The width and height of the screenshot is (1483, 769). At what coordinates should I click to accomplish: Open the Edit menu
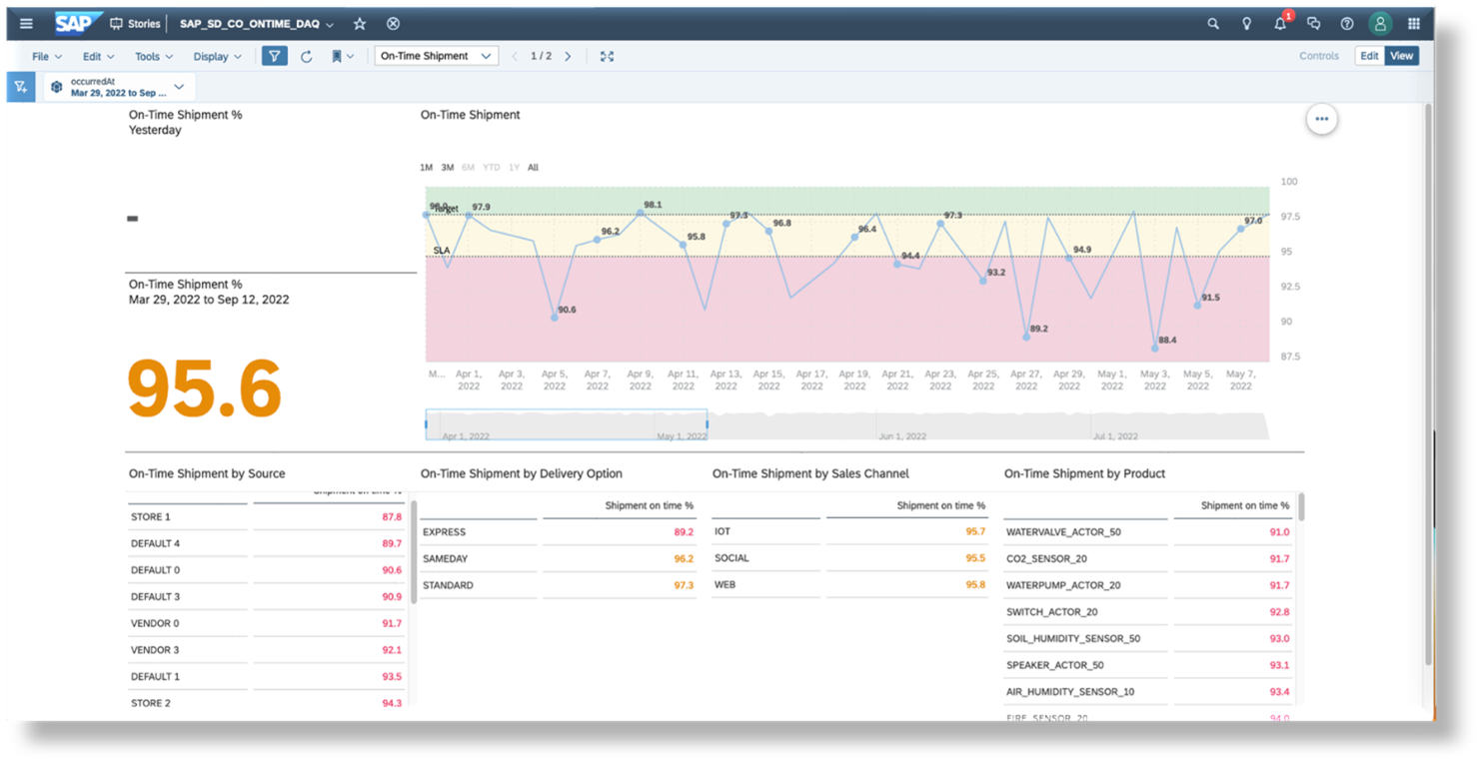[98, 57]
